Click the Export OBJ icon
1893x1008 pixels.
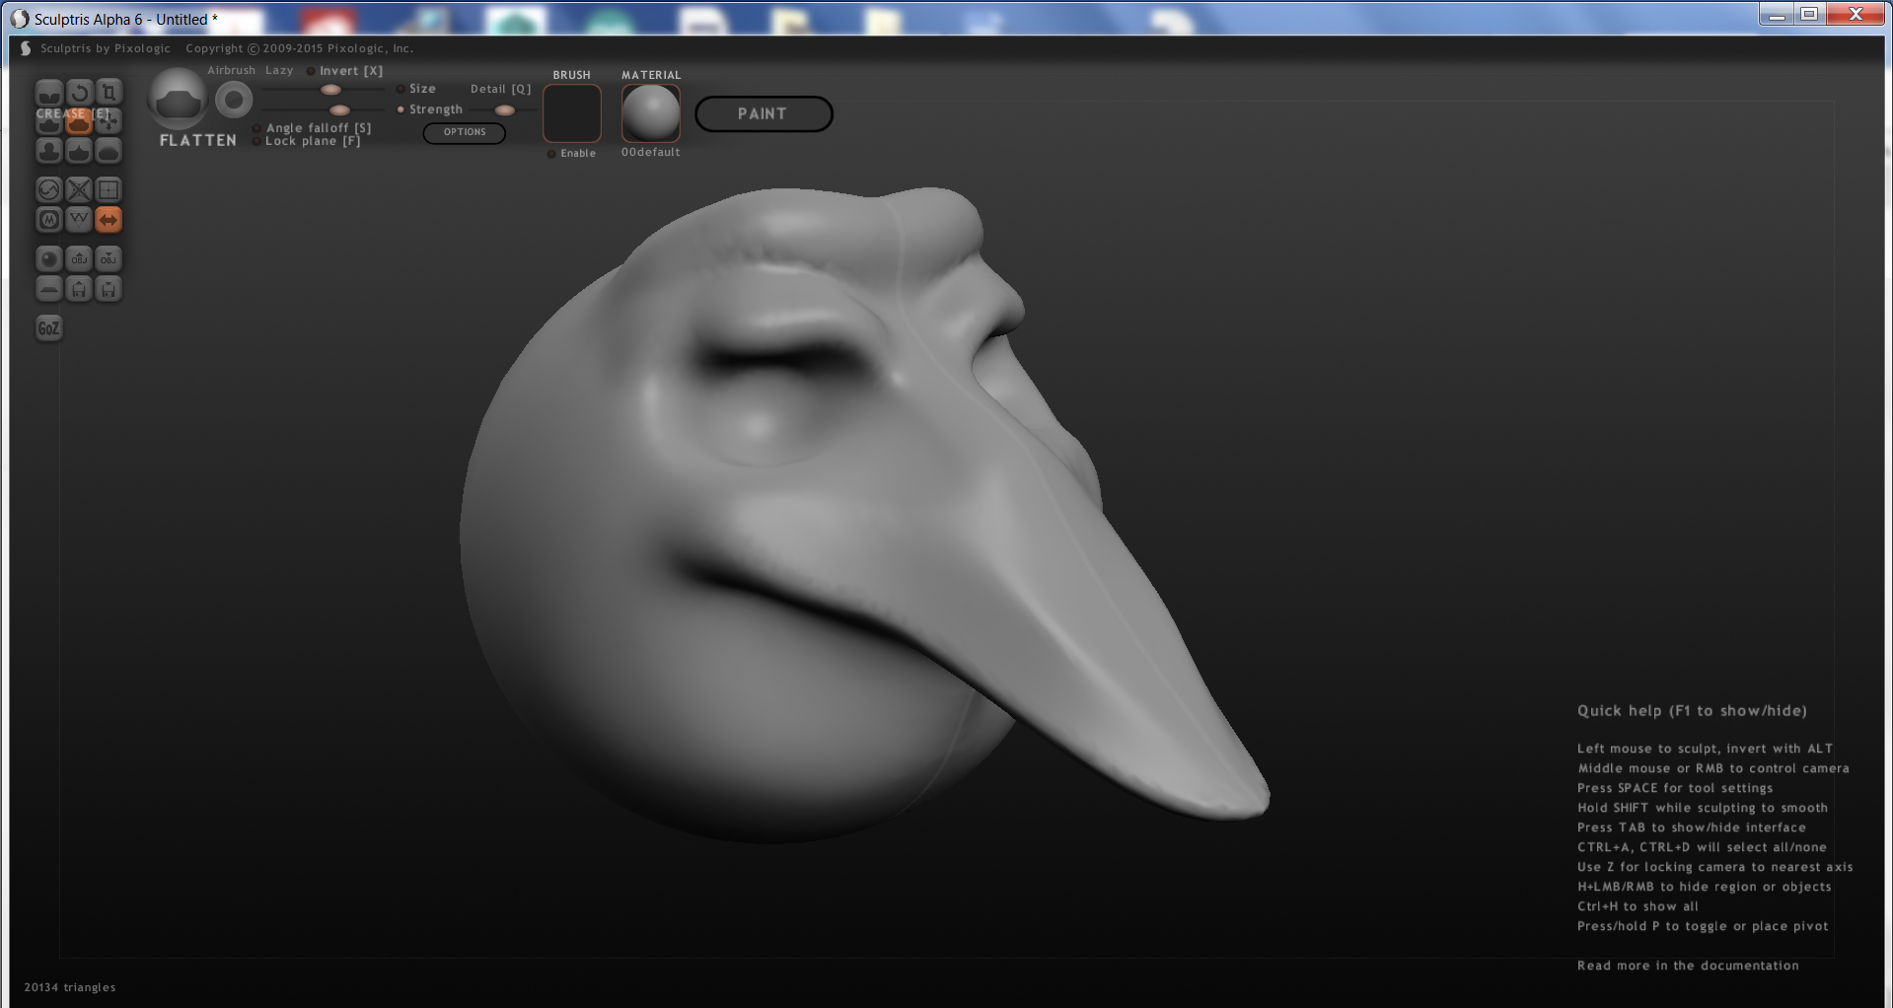pyautogui.click(x=109, y=258)
